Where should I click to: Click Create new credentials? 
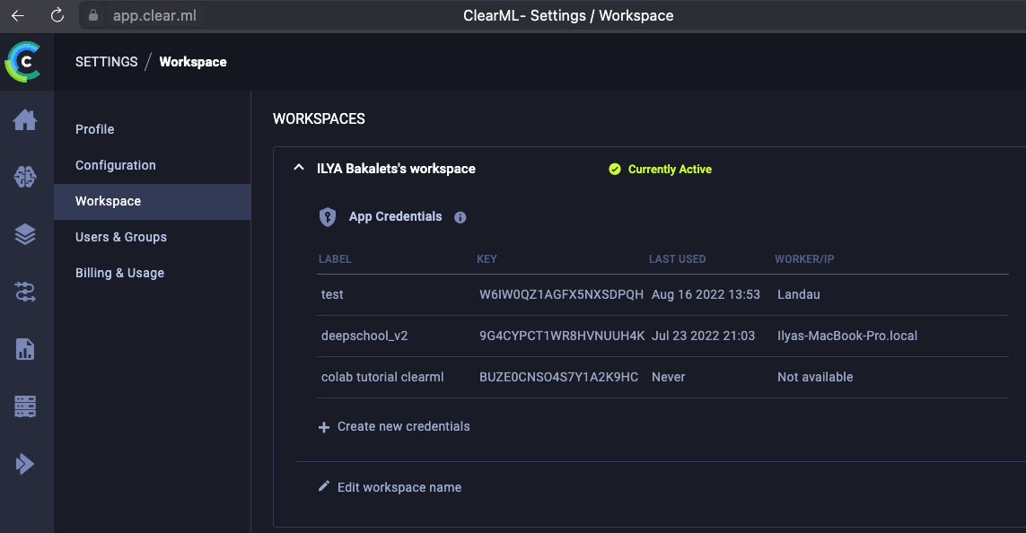(404, 426)
